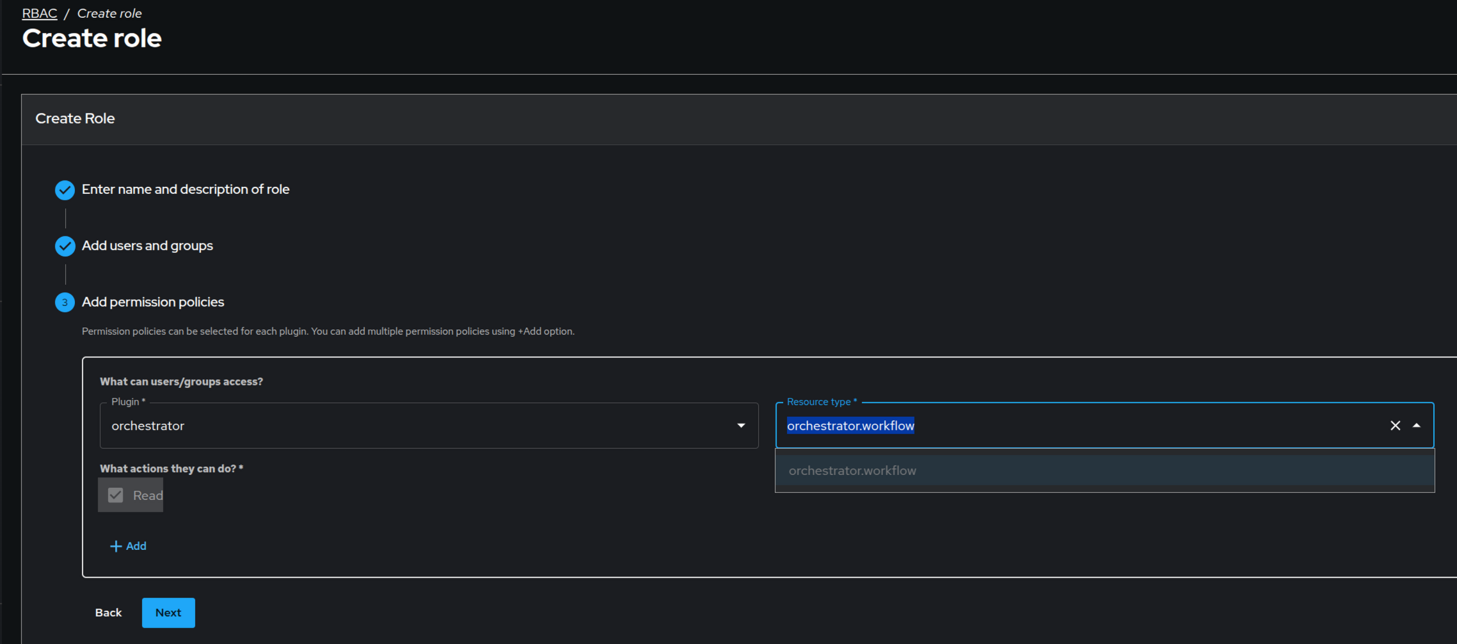Click the Add permission policy text
This screenshot has height=644, width=1457.
(136, 546)
